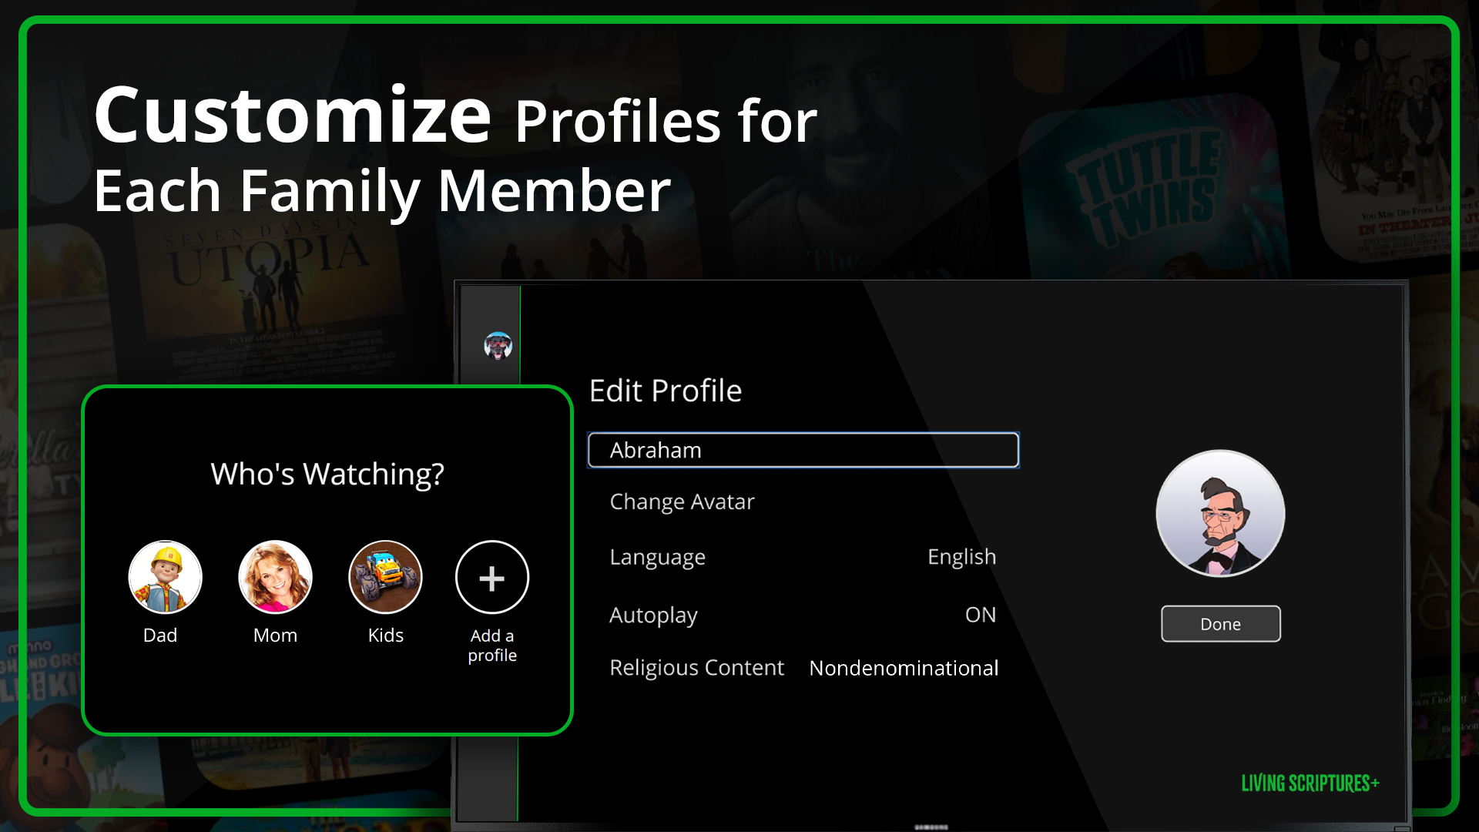Click the Abraham name input field
The width and height of the screenshot is (1479, 832).
tap(803, 451)
